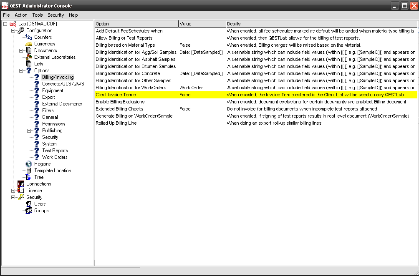
Task: Click the Value column header
Action: [202, 24]
